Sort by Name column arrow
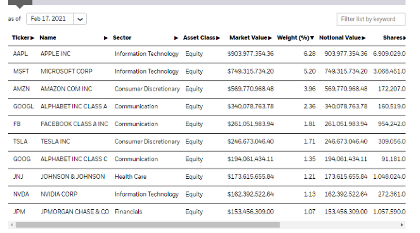Screen dimensions: 420x233 click(106, 38)
